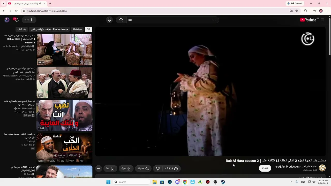The width and height of the screenshot is (331, 186).
Task: Open Chrome three-dot menu
Action: (x=327, y=11)
